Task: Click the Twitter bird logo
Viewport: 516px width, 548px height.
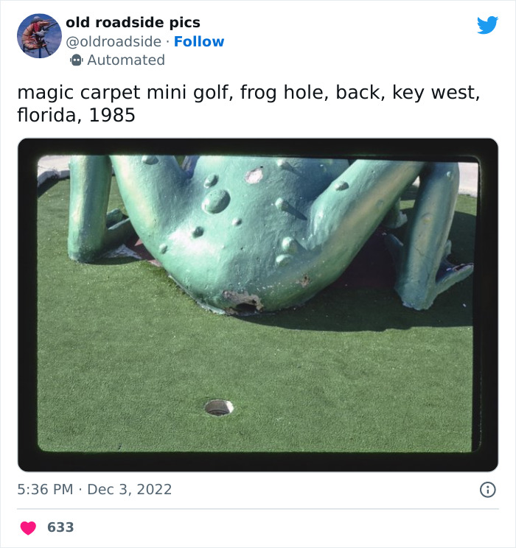Action: (x=487, y=25)
